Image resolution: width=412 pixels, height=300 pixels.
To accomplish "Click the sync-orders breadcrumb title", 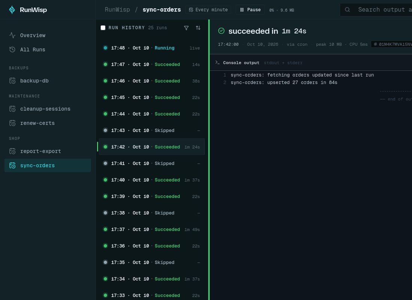I will coord(161,10).
